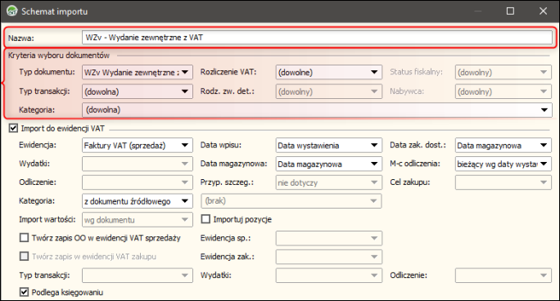Expand the Rozliczenie VAT combo box
The image size is (560, 301).
329,73
